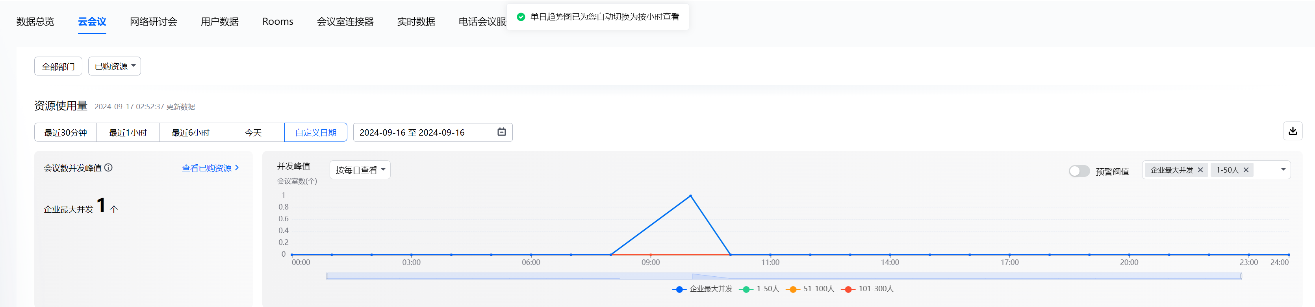Open 查看已购资源 link
The height and width of the screenshot is (307, 1315).
pyautogui.click(x=210, y=168)
